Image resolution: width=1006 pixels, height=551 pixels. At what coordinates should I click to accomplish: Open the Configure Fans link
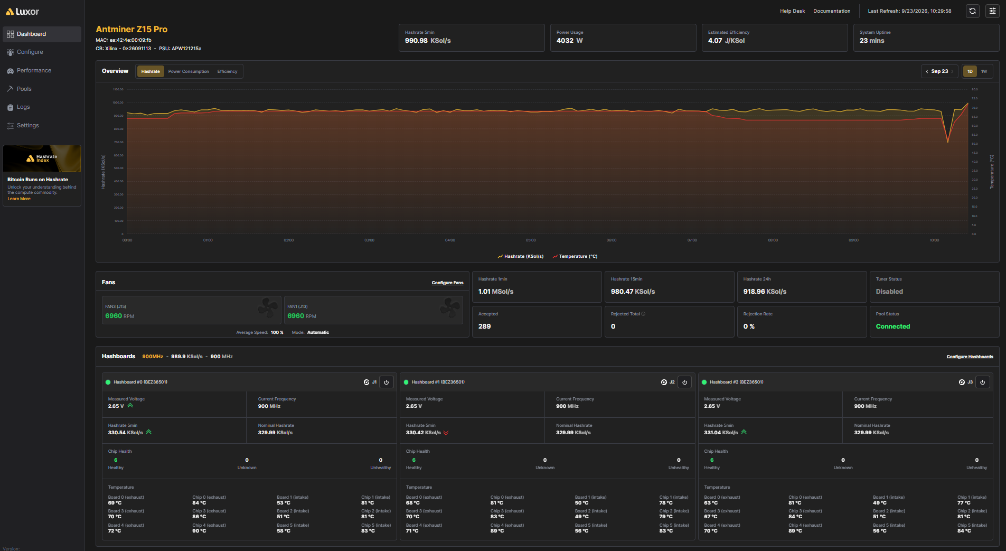coord(447,283)
